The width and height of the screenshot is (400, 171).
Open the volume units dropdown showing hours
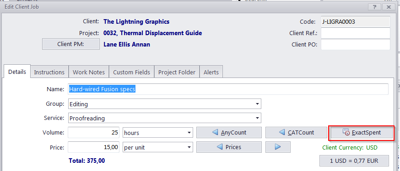157,133
